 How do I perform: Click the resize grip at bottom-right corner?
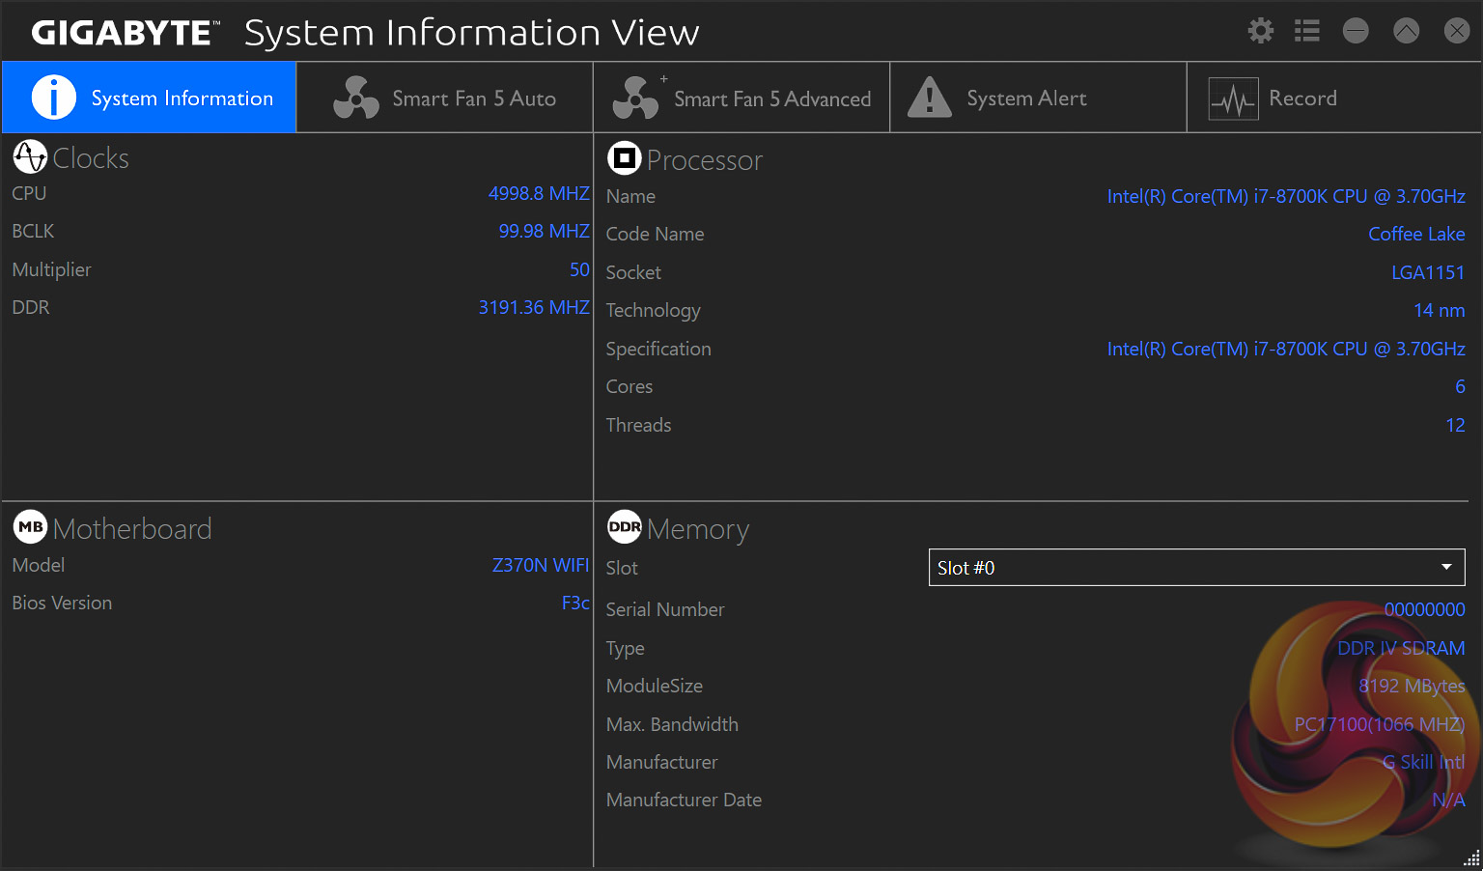pyautogui.click(x=1472, y=859)
